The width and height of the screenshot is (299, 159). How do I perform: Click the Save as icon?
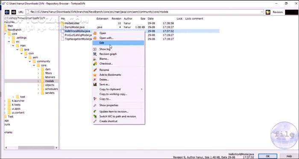[x=95, y=84]
